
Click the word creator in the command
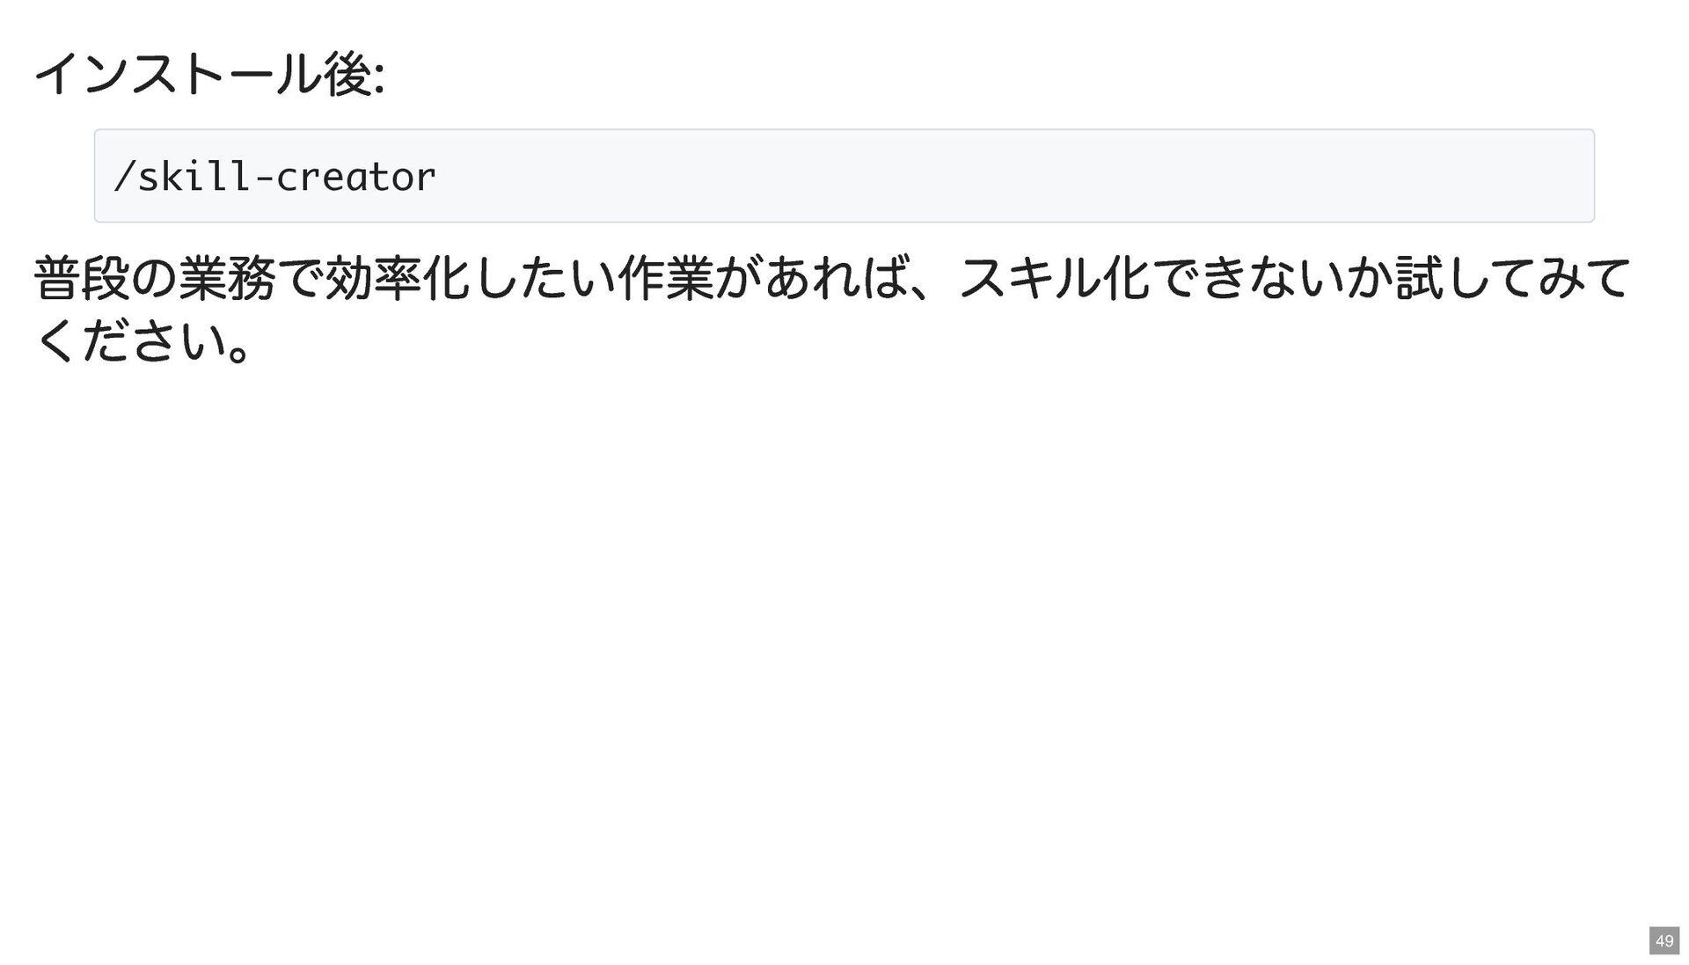355,177
